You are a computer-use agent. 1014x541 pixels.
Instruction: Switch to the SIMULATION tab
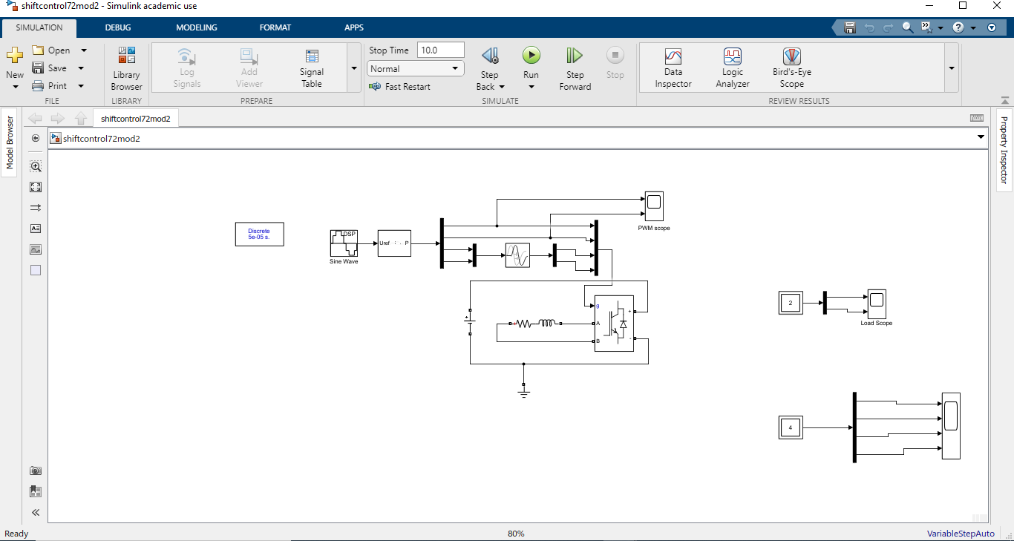click(x=39, y=27)
